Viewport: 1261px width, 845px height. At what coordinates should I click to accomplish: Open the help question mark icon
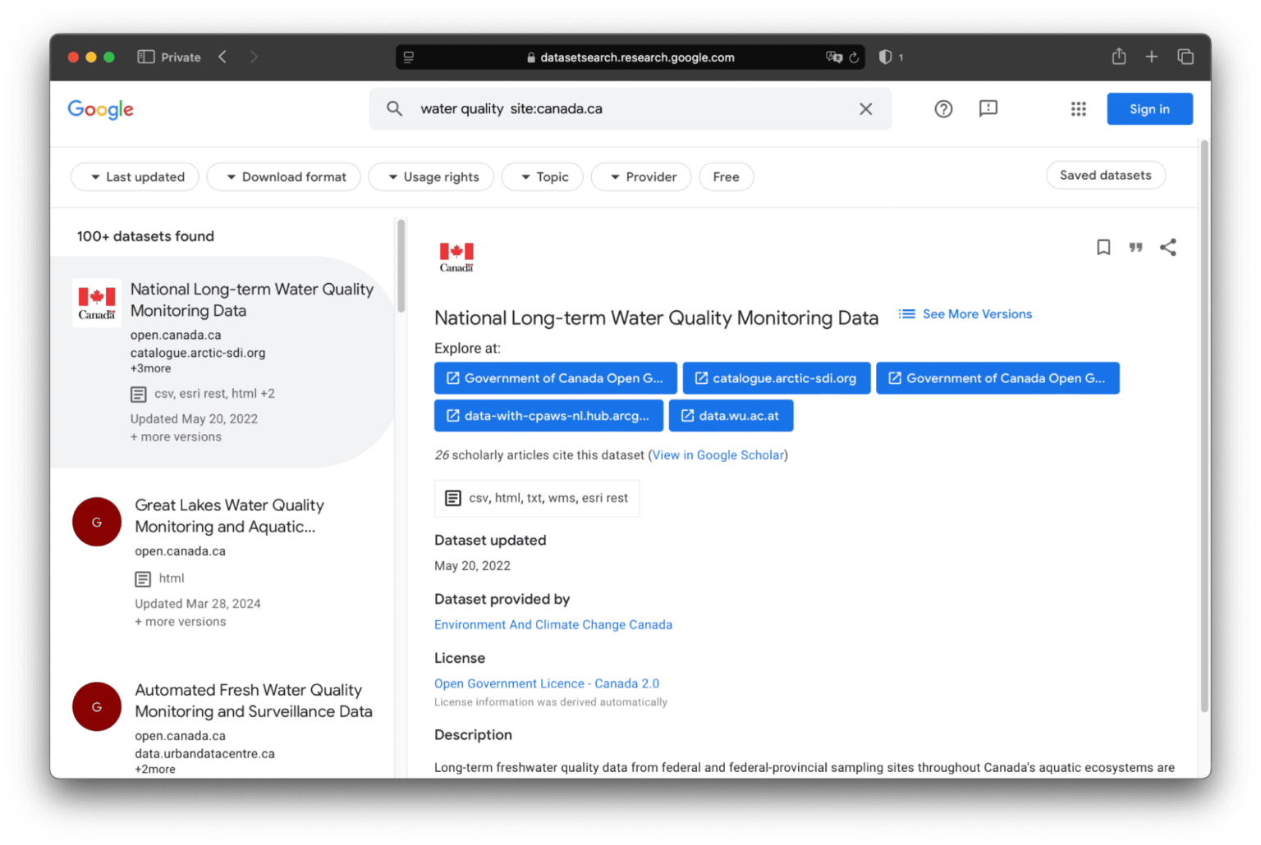(943, 109)
